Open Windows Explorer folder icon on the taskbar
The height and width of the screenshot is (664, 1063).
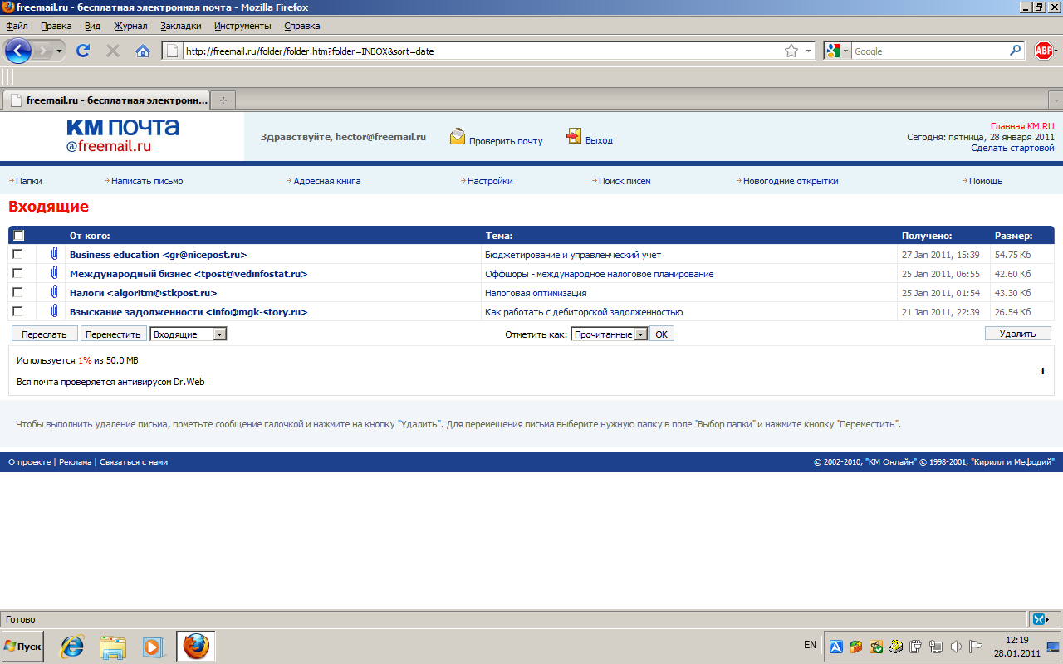[113, 647]
